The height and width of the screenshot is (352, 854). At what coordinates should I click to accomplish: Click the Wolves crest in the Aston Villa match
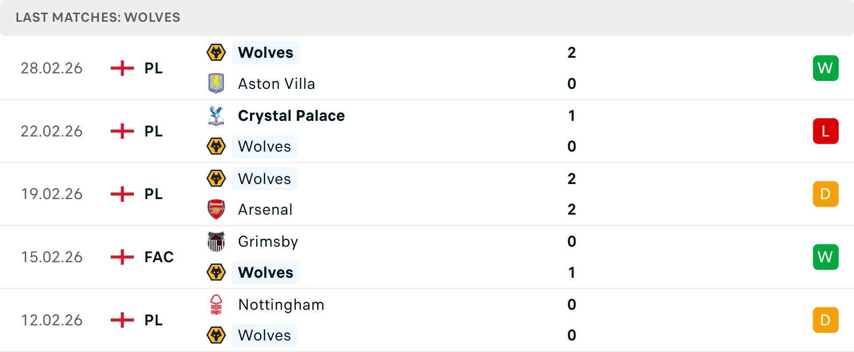click(x=216, y=52)
